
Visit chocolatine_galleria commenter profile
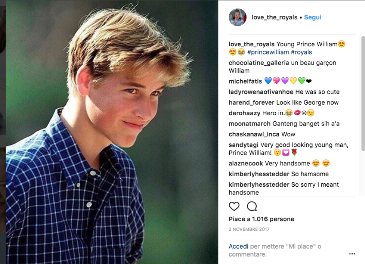coord(259,63)
